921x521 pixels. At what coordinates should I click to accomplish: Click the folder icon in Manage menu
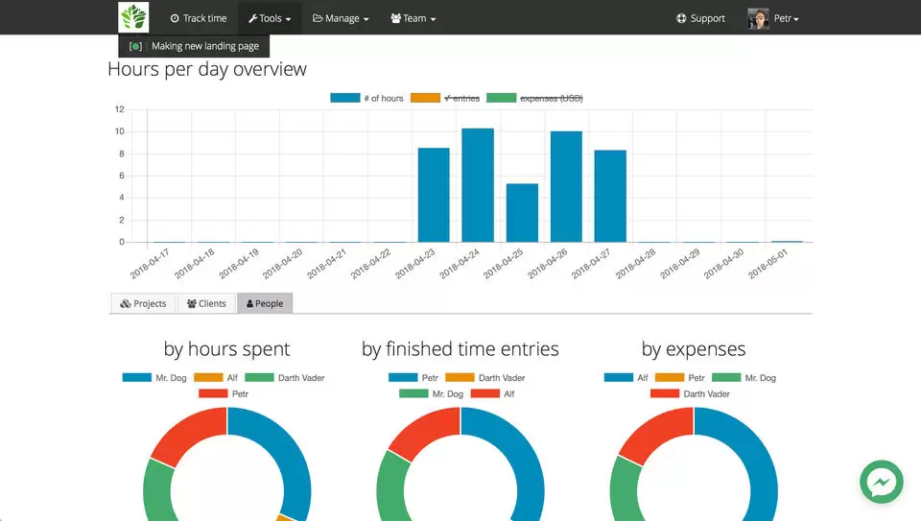318,18
